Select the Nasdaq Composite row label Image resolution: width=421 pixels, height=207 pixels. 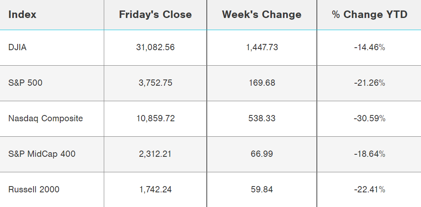(x=46, y=118)
